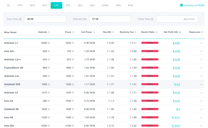
Task: Sort table by Hashrate column arrows
Action: click(x=49, y=32)
